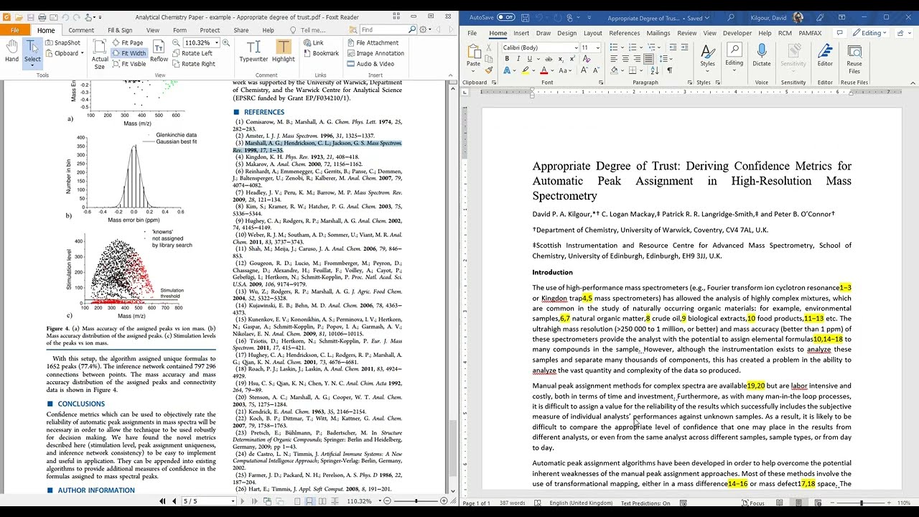This screenshot has height=517, width=919.
Task: Open Word's Paste button
Action: 473,56
